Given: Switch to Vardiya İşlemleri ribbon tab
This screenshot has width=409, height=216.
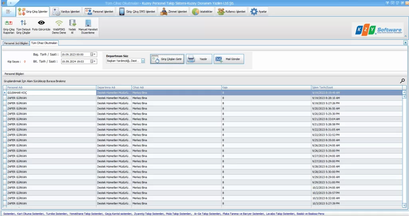Looking at the screenshot, I should point(66,12).
